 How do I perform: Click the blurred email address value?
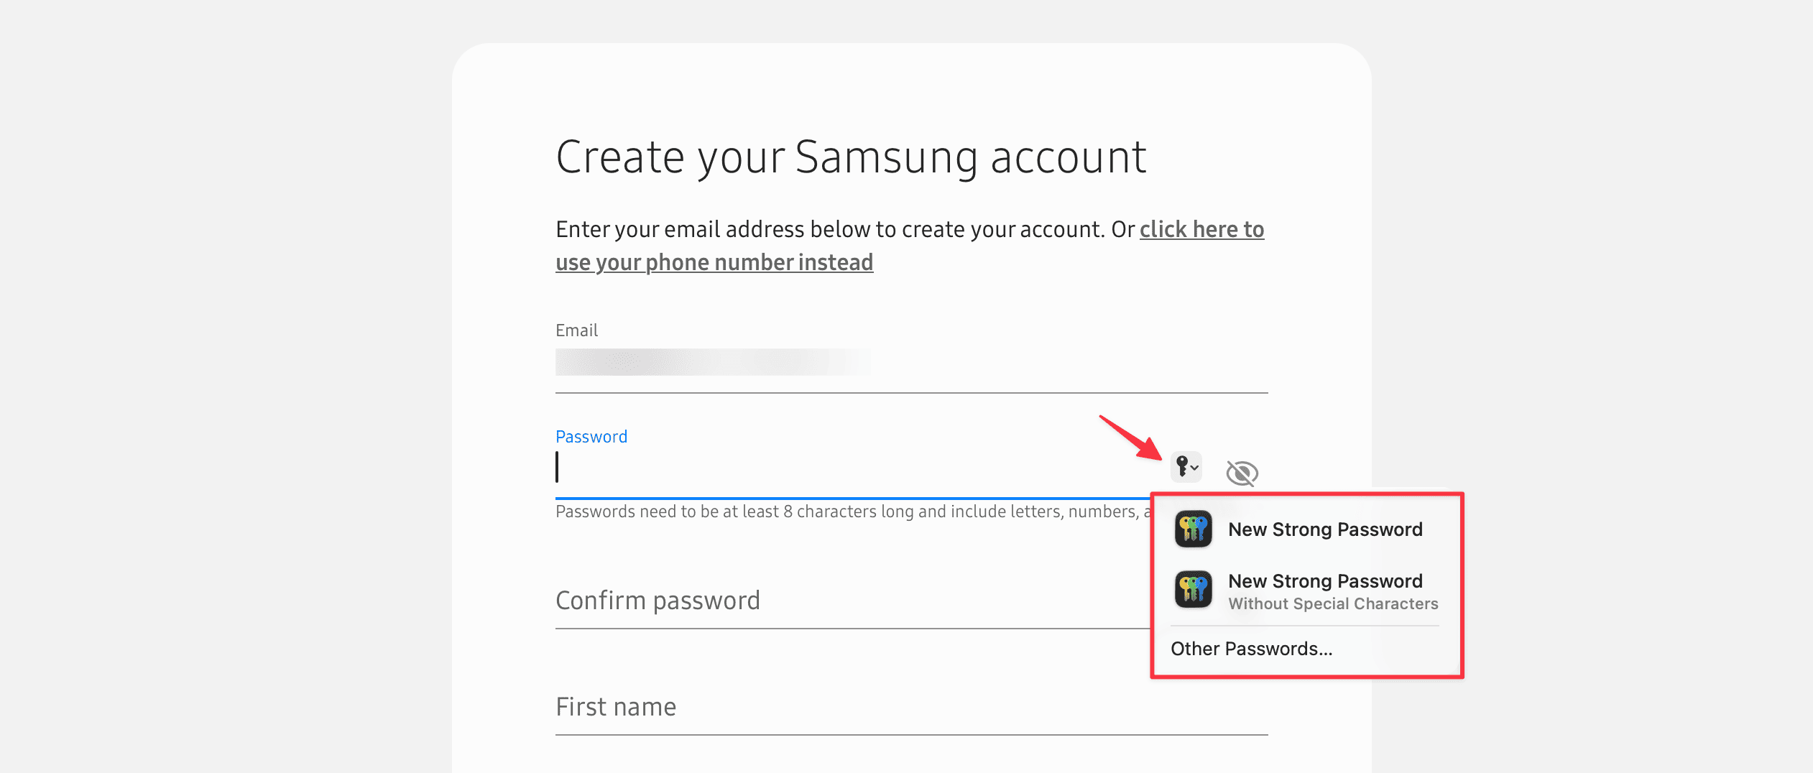pyautogui.click(x=713, y=362)
